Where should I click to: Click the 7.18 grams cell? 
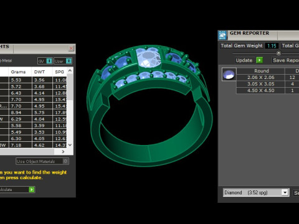20,145
